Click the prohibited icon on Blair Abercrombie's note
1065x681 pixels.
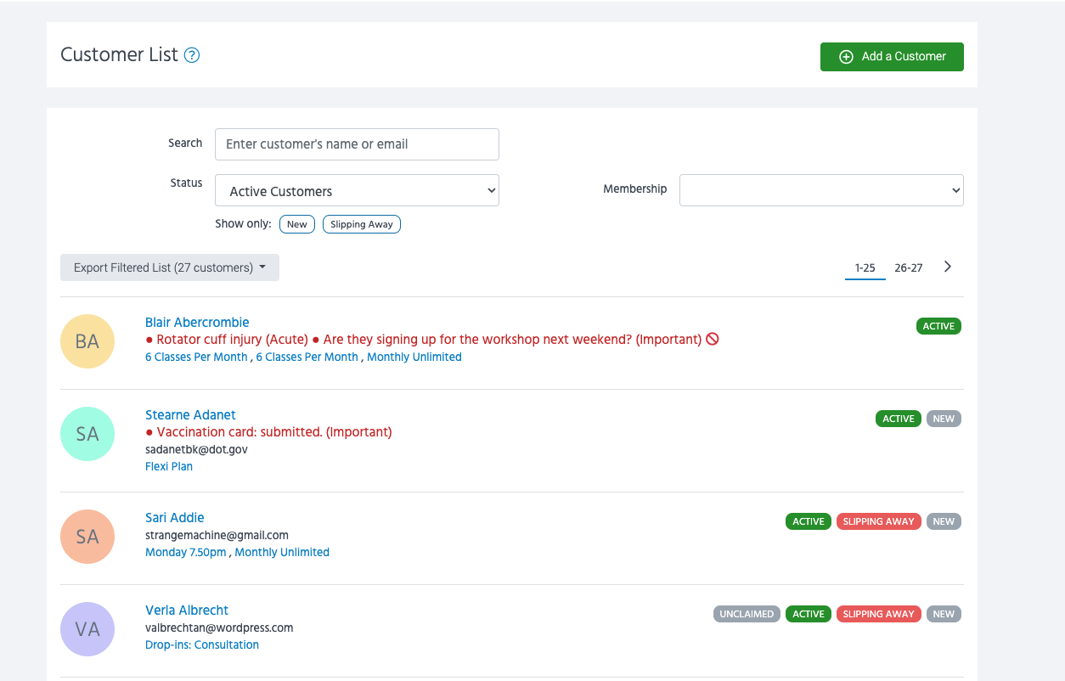[713, 339]
